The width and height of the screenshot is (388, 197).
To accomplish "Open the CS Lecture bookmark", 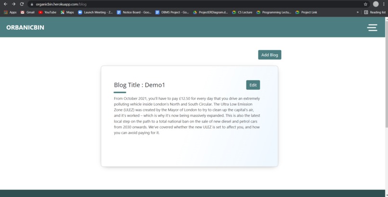I will (x=242, y=12).
